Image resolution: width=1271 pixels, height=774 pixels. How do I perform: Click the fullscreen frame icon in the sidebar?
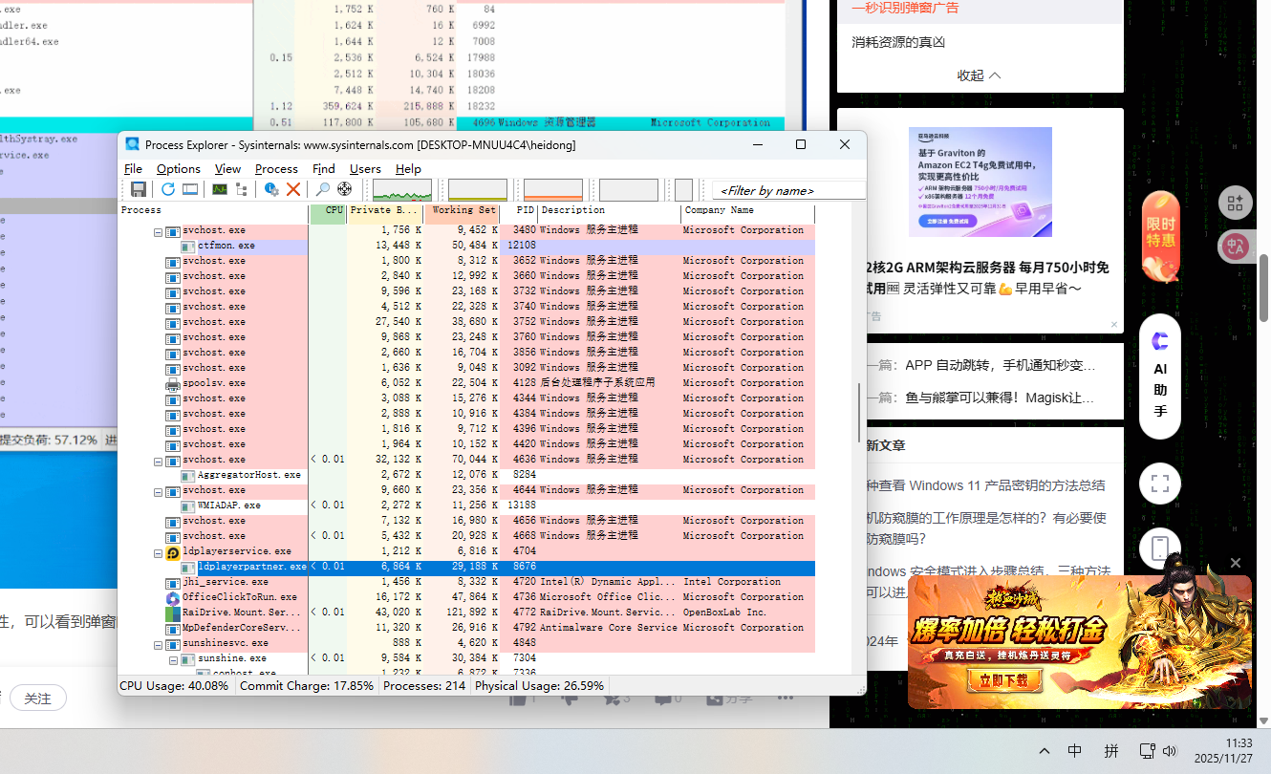click(1160, 484)
